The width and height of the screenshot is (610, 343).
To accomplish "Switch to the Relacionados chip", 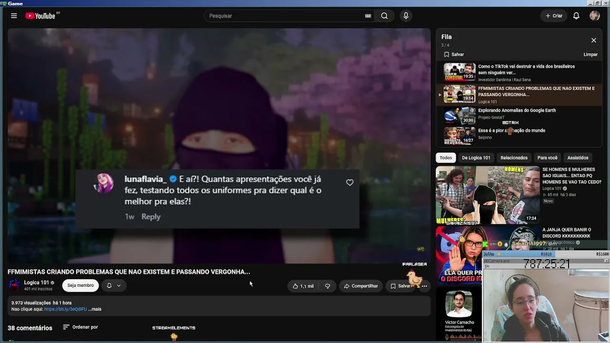I will pos(514,158).
